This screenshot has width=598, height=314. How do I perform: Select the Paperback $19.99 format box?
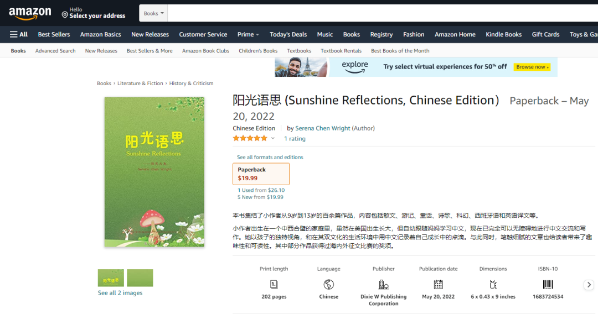pyautogui.click(x=261, y=174)
